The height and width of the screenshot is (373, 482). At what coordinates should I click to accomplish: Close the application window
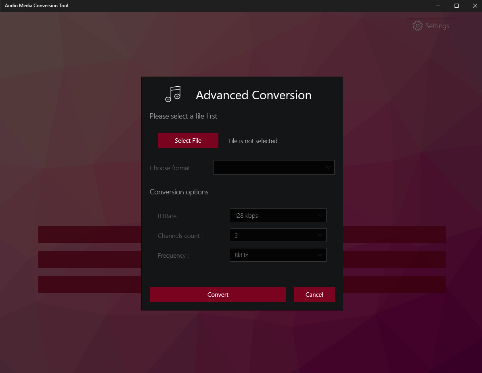(475, 6)
